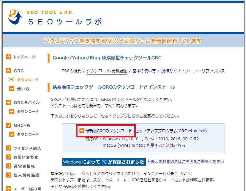Open 運営者情報 page
246x191 pixels.
(24, 166)
